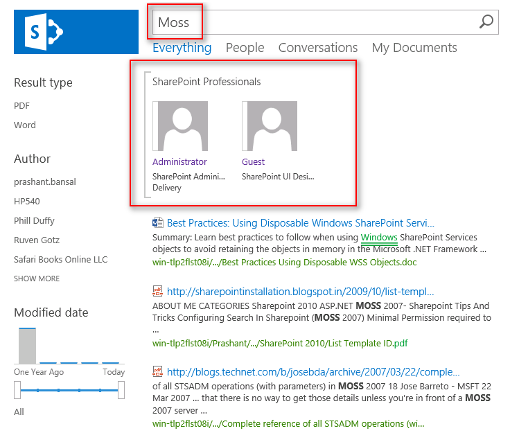Grab the right Modified date slider handle
Viewport: 528px width, 442px height.
(x=121, y=390)
